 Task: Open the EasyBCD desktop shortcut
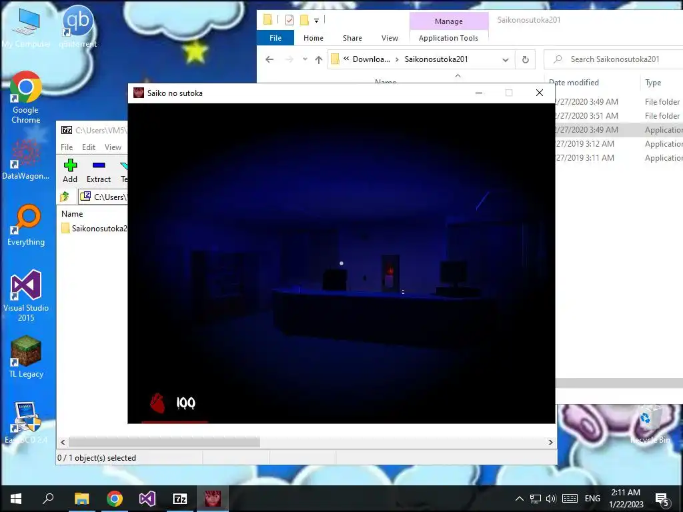pos(26,422)
